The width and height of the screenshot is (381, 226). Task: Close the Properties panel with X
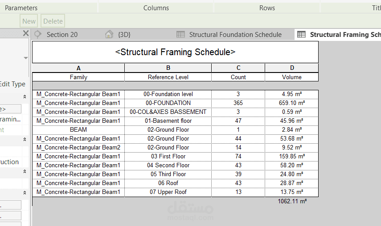point(26,33)
